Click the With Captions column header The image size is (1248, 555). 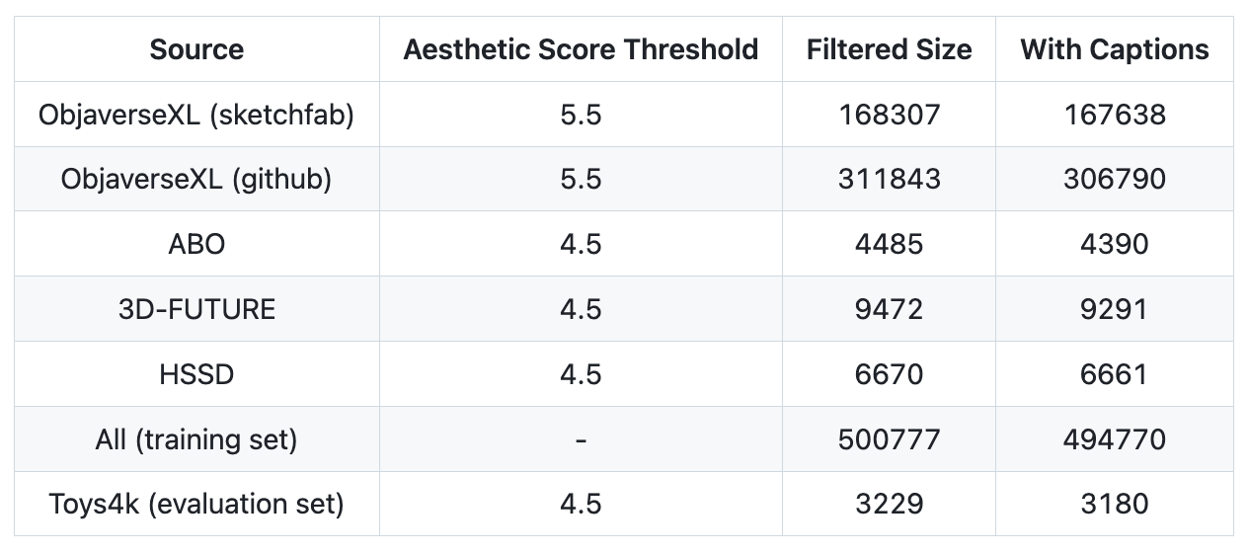(1114, 49)
